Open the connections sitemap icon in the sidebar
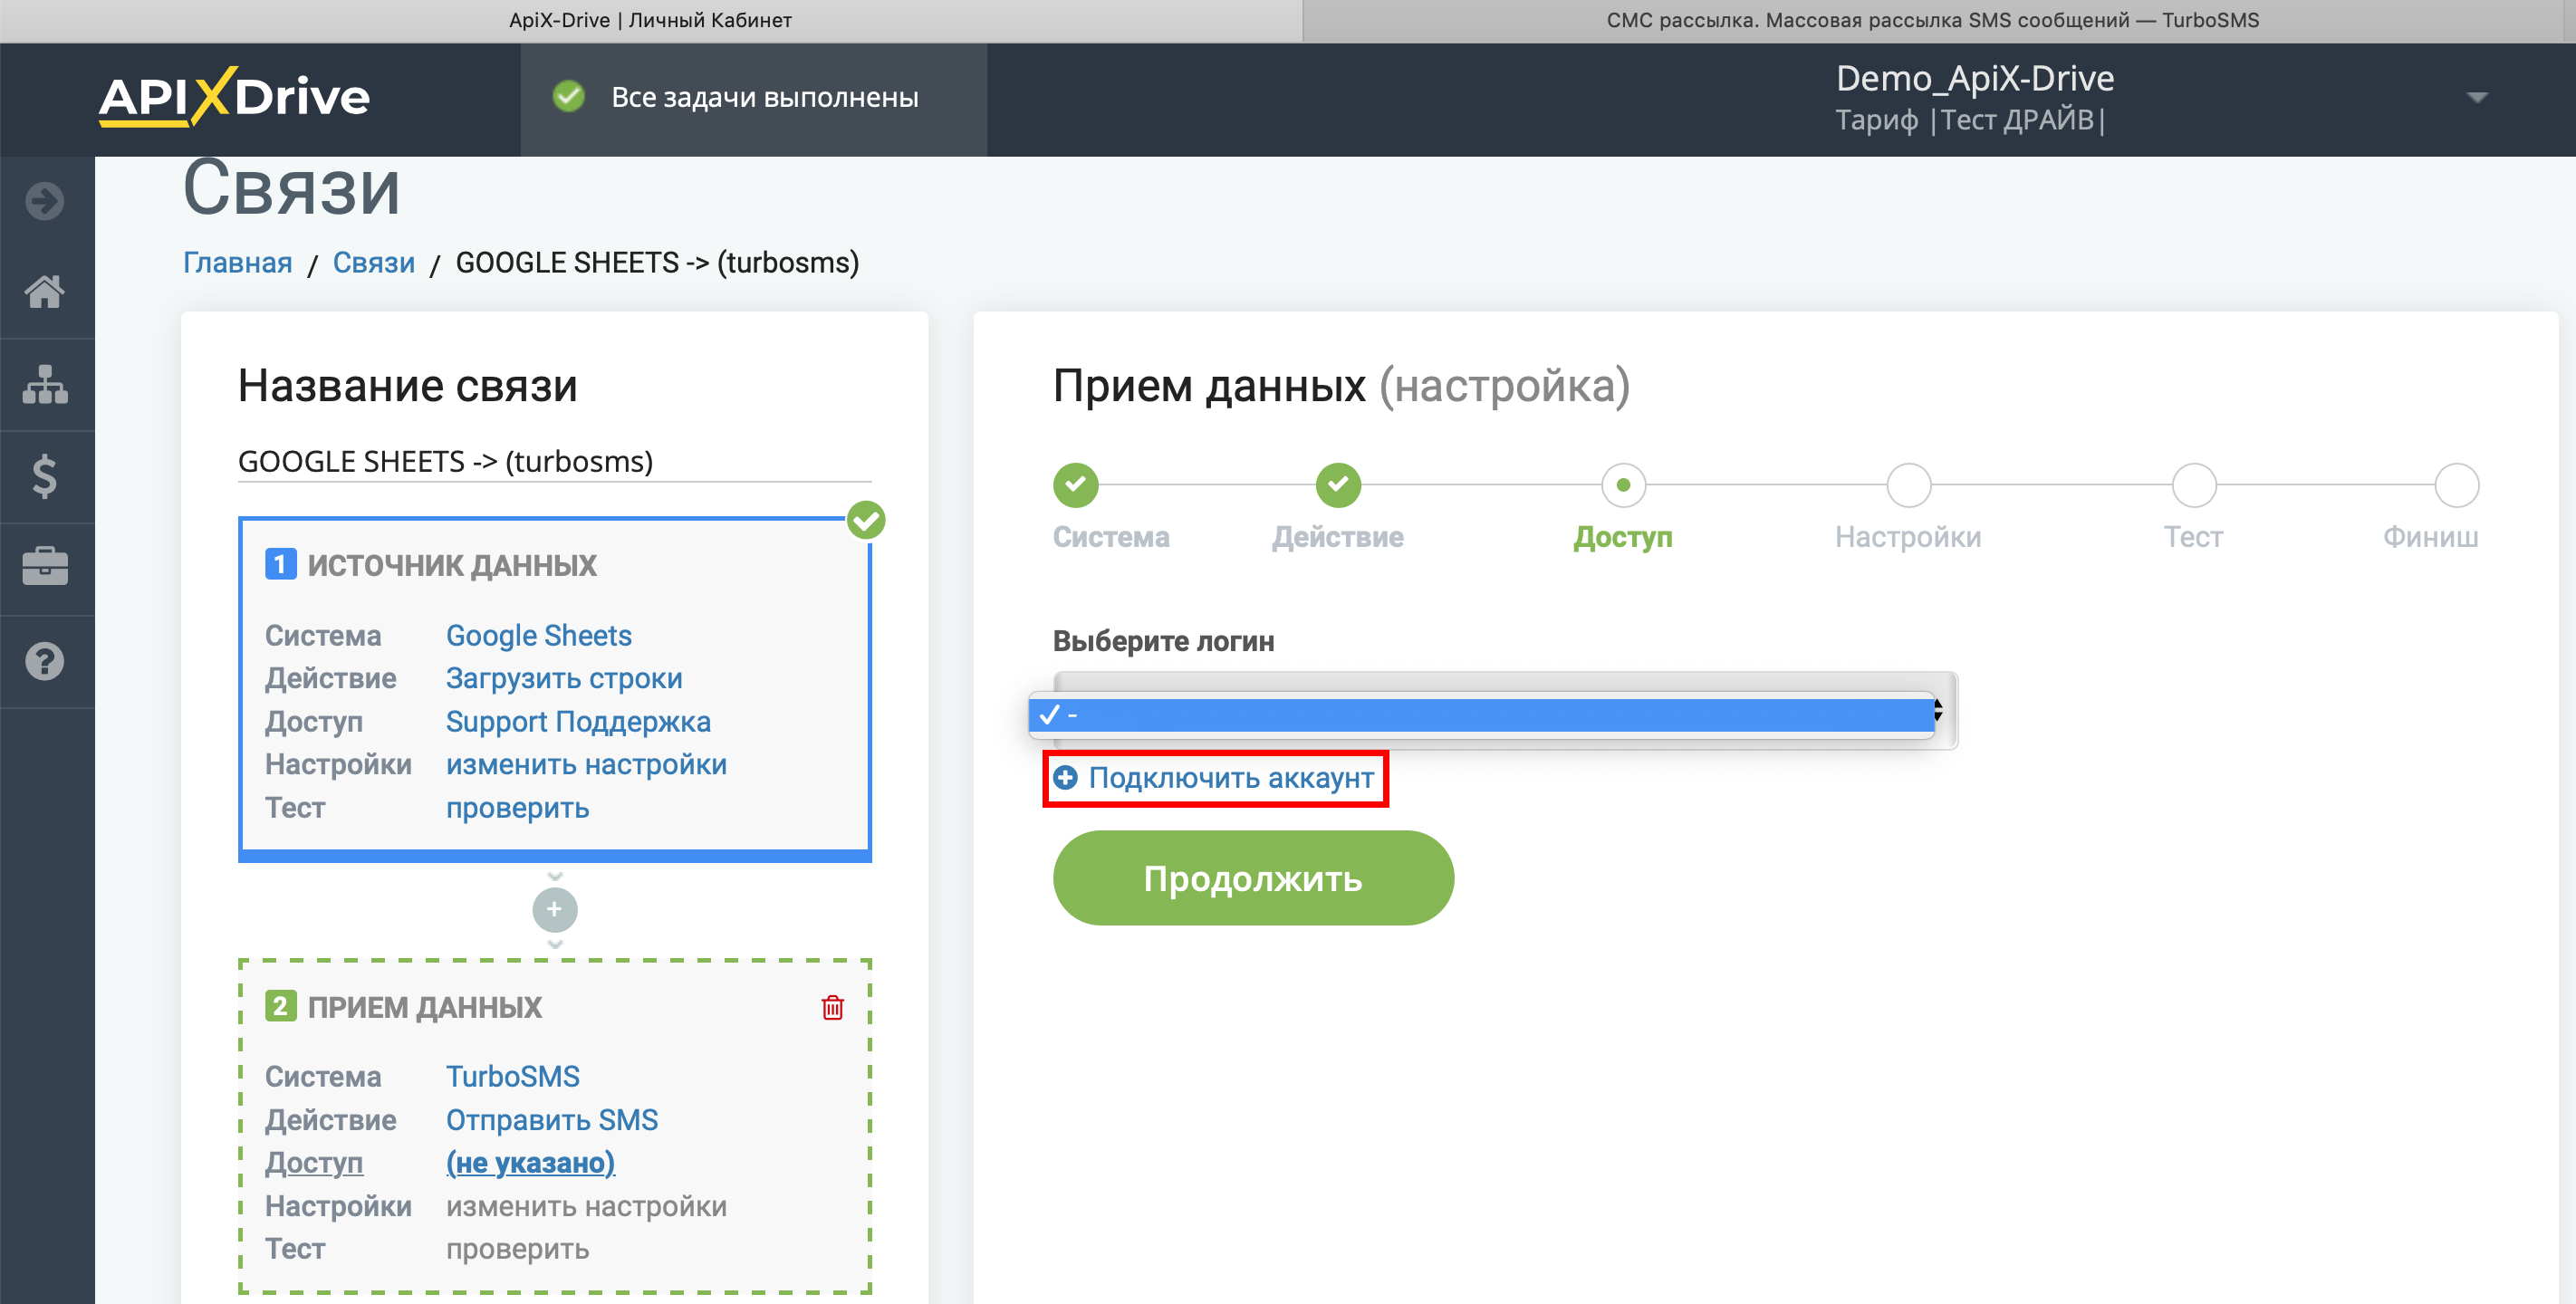This screenshot has width=2576, height=1304. point(45,384)
